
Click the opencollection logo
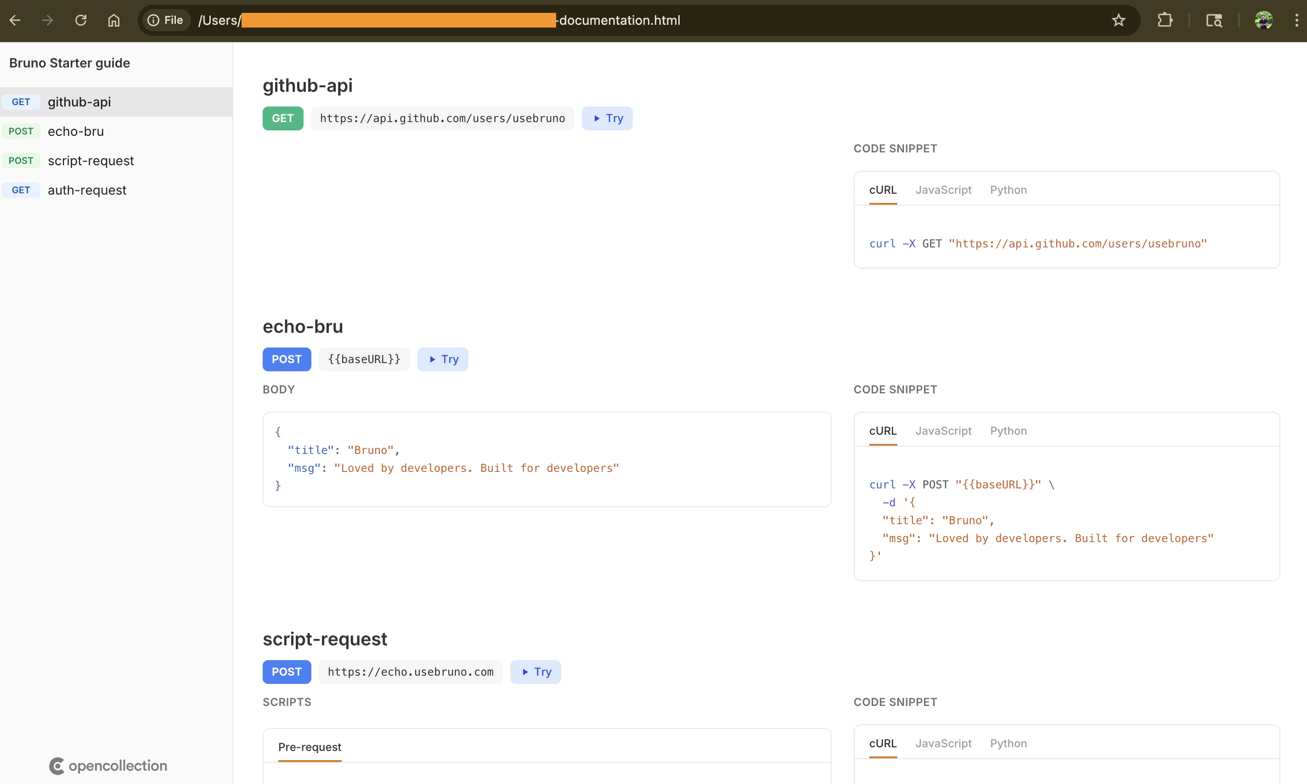coord(108,766)
